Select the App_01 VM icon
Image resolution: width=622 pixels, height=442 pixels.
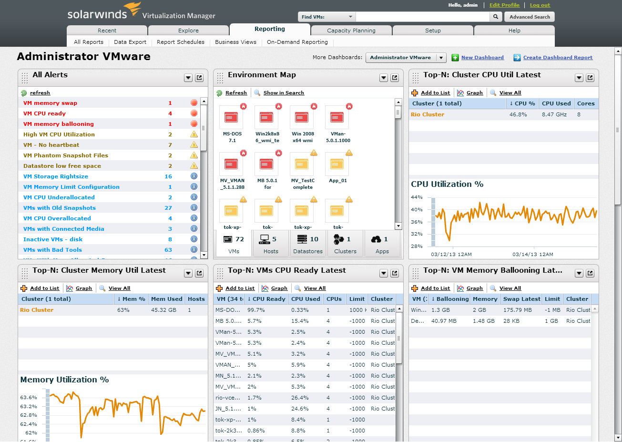338,164
